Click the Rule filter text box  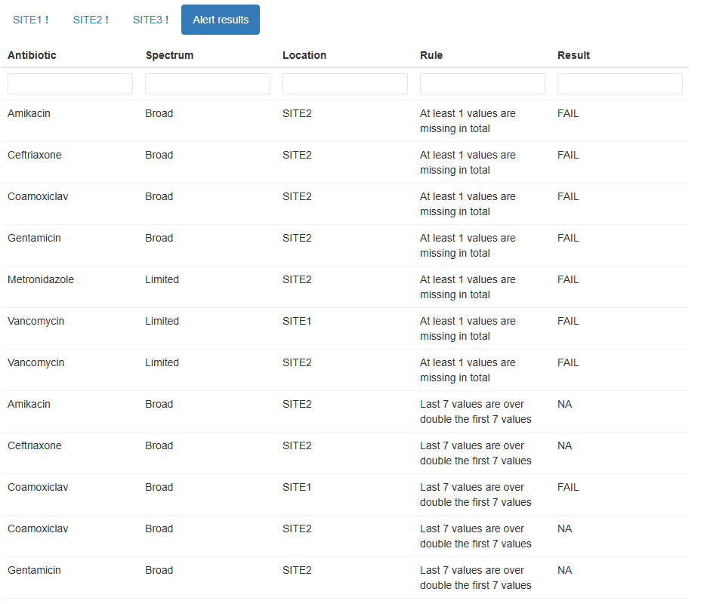(x=483, y=84)
